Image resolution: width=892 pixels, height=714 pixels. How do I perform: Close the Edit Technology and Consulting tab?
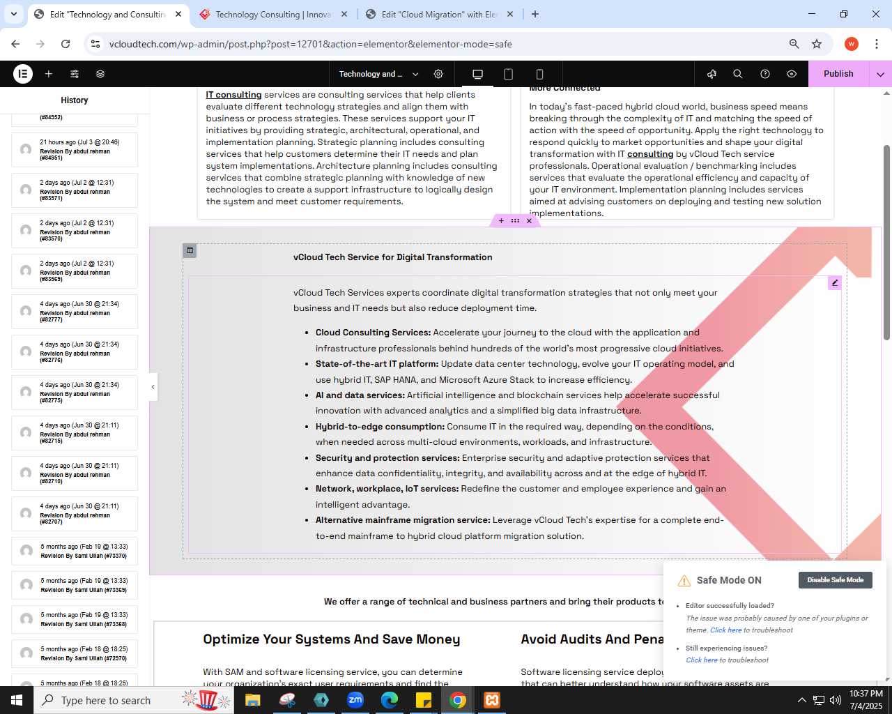(x=178, y=14)
